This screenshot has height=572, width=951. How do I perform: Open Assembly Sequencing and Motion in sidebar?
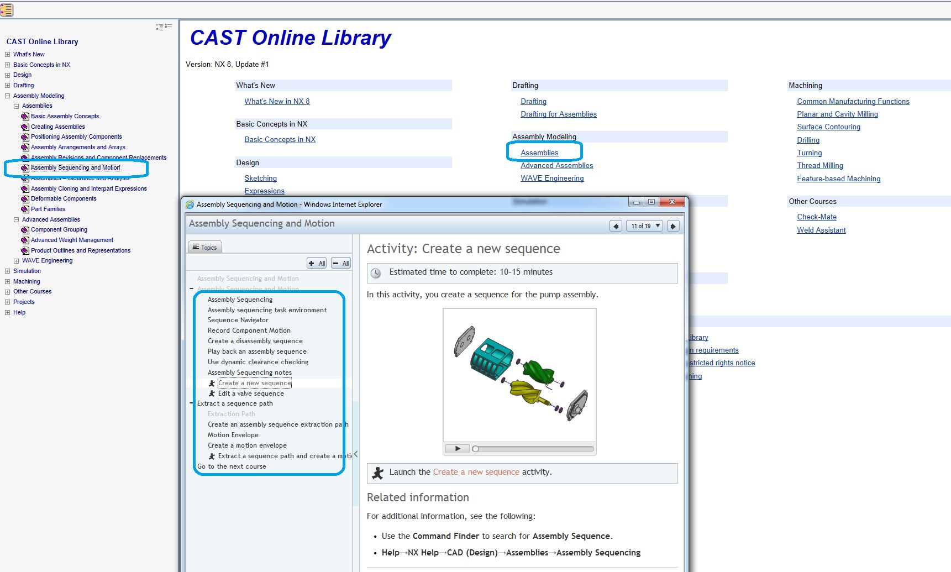75,168
